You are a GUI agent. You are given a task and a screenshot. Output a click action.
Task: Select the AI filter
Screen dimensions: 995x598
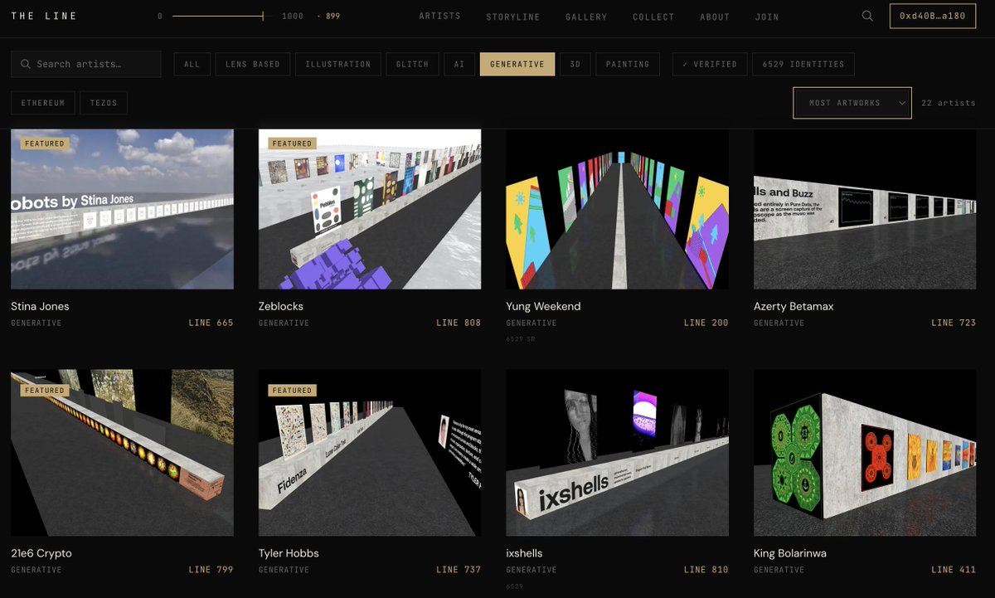pos(459,64)
